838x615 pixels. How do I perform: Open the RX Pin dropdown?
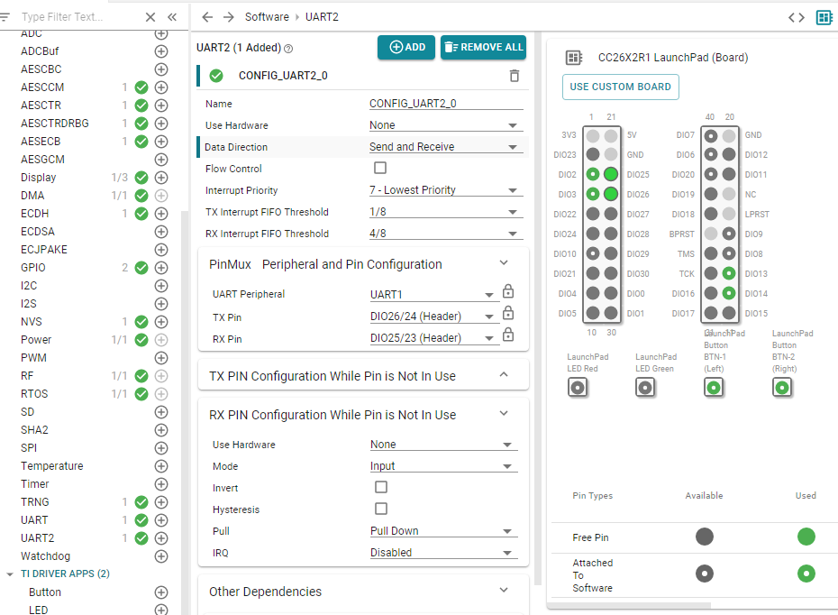point(434,338)
